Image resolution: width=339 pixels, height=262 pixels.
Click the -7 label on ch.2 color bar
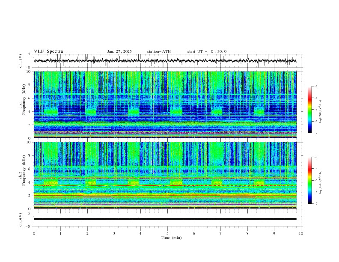[x=315, y=204]
